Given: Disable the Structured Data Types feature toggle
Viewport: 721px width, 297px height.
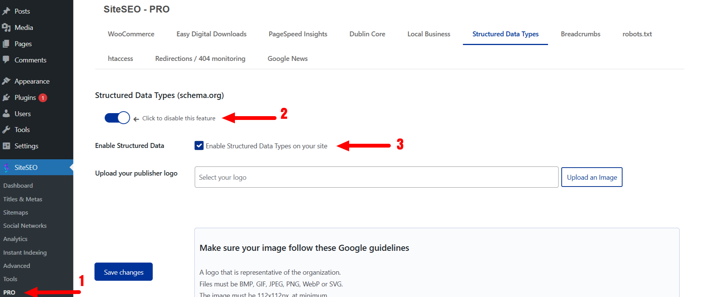Looking at the screenshot, I should tap(117, 118).
